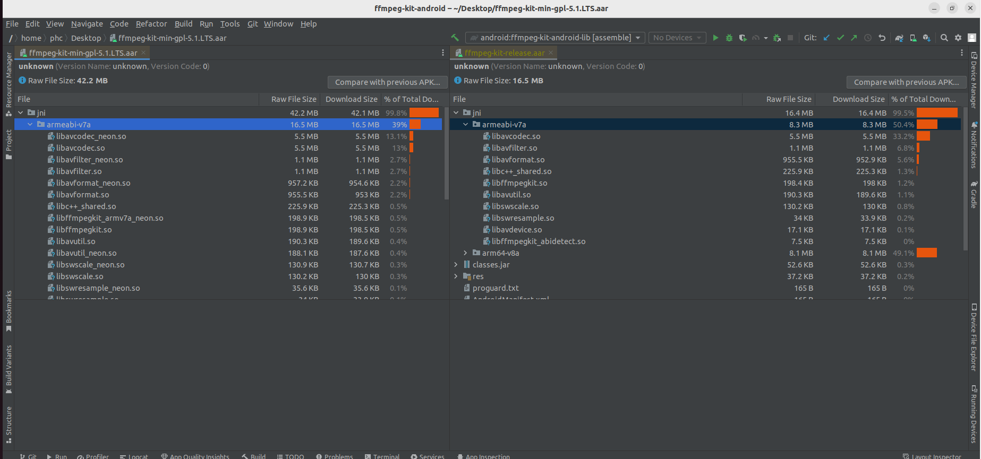Open the Terminal tool window
The image size is (981, 459).
(x=382, y=456)
